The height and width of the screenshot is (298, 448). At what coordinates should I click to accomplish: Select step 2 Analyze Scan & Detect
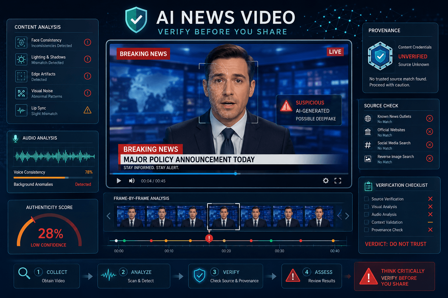point(134,276)
